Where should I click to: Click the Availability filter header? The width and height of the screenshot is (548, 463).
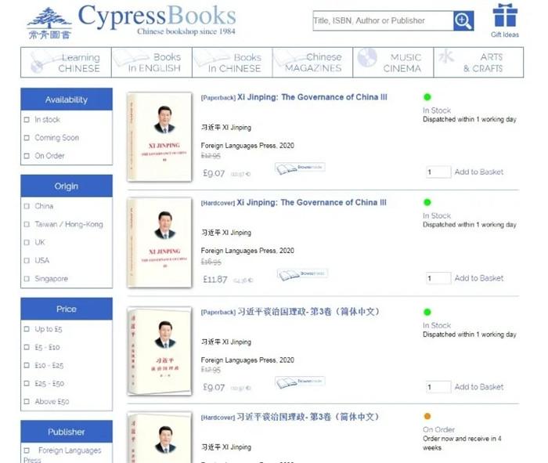67,99
